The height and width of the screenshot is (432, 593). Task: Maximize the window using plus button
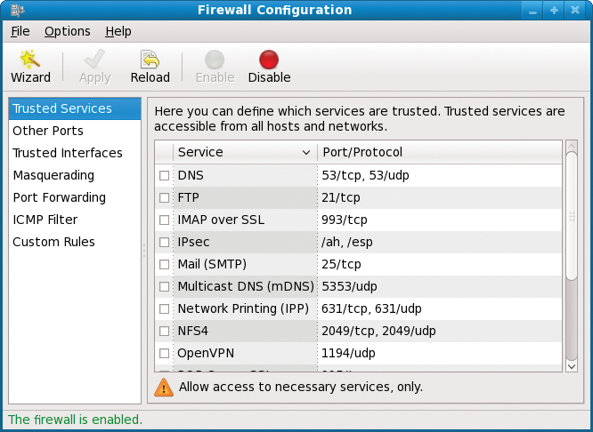554,11
